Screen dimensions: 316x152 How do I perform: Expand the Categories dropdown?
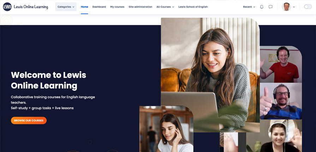coord(66,7)
